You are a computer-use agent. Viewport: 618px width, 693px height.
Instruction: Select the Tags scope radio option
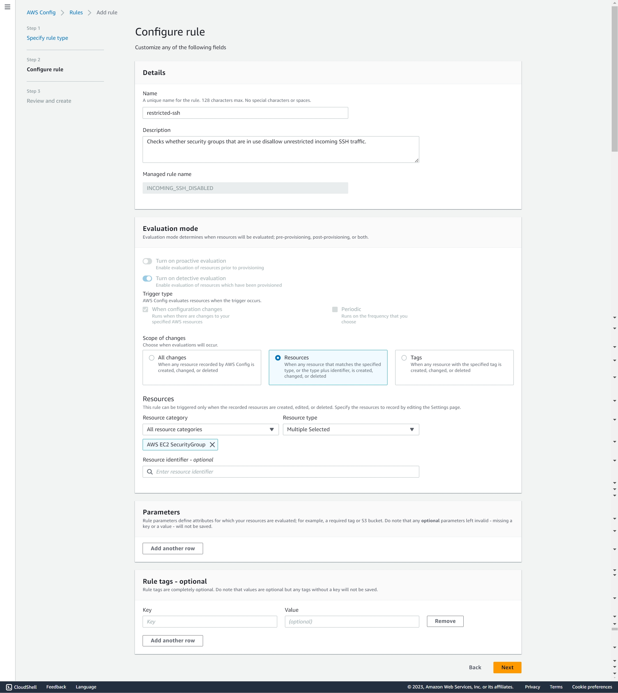point(404,358)
